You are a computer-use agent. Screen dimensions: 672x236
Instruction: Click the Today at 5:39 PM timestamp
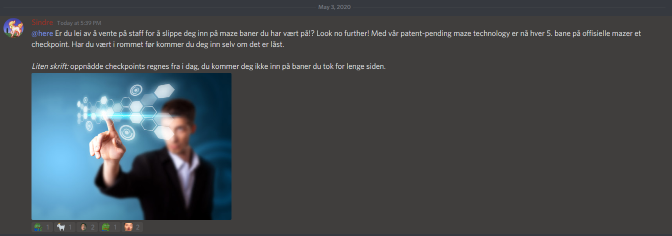tap(79, 23)
